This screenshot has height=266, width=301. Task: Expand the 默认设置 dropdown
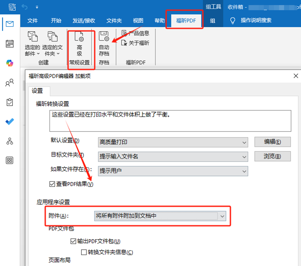pos(245,142)
